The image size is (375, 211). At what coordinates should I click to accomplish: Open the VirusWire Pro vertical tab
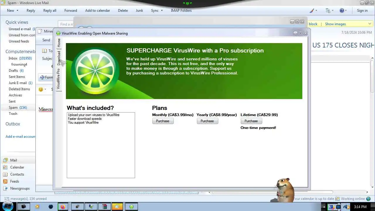tap(59, 79)
